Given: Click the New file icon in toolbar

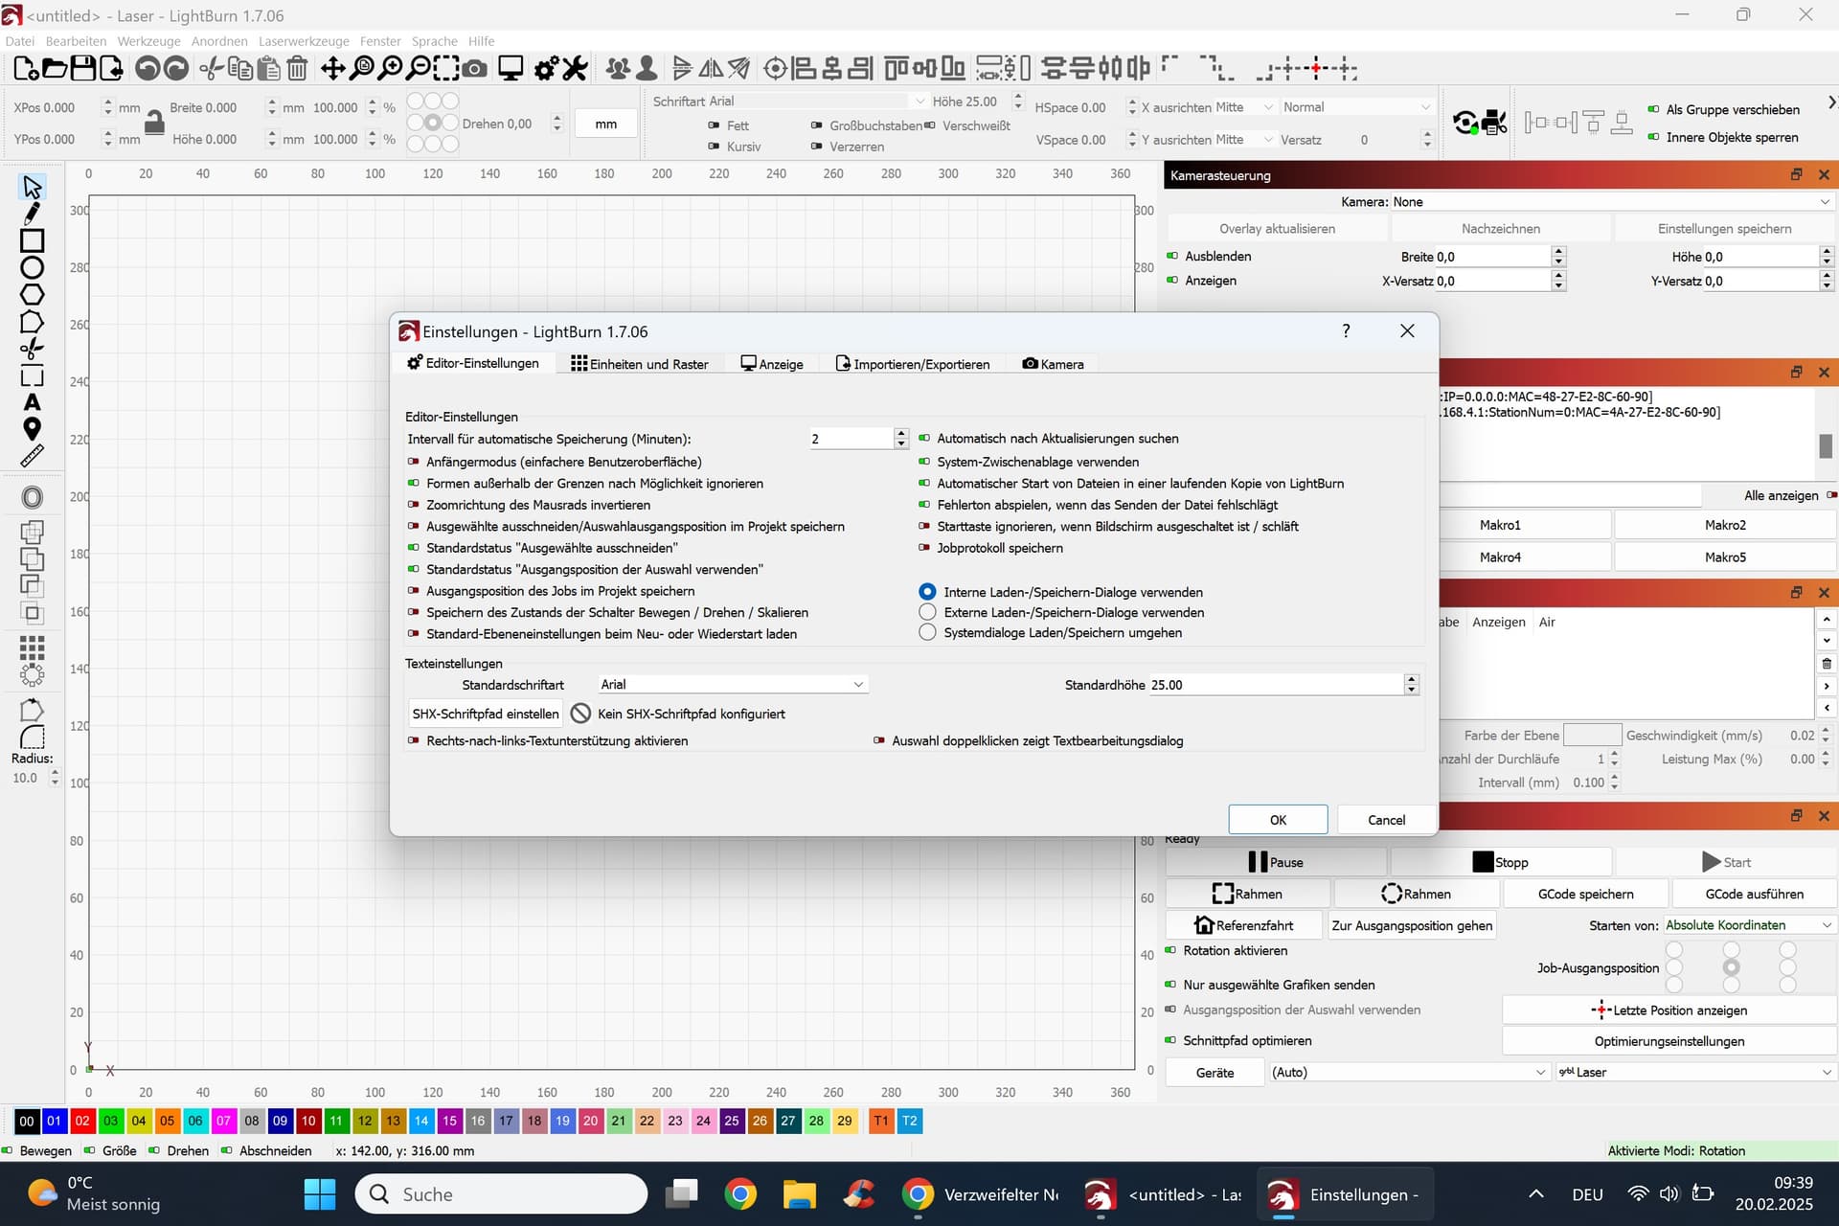Looking at the screenshot, I should (x=26, y=68).
